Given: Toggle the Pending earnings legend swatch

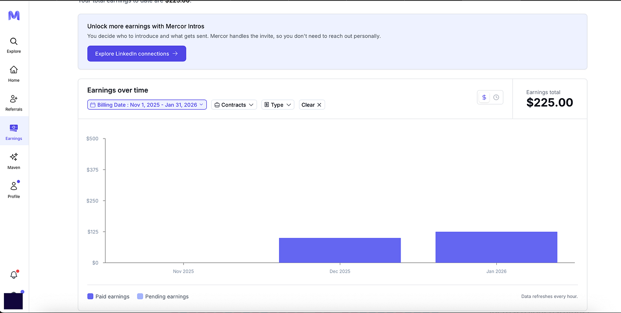Looking at the screenshot, I should click(140, 297).
